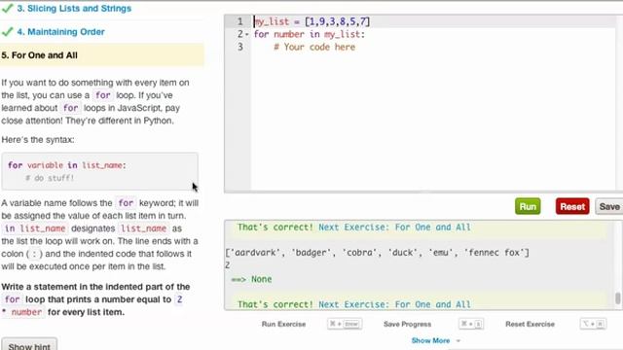The width and height of the screenshot is (623, 350).
Task: Click the green checkmark beside Slicing Lists
Action: point(8,8)
